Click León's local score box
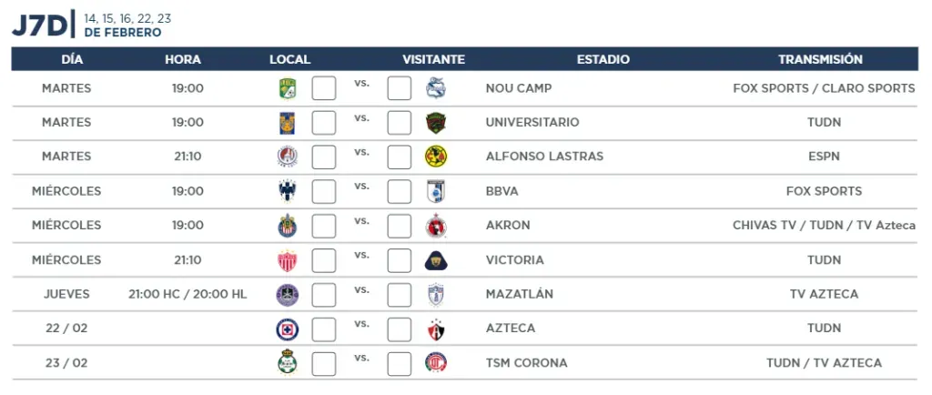Image resolution: width=932 pixels, height=395 pixels. click(x=324, y=88)
